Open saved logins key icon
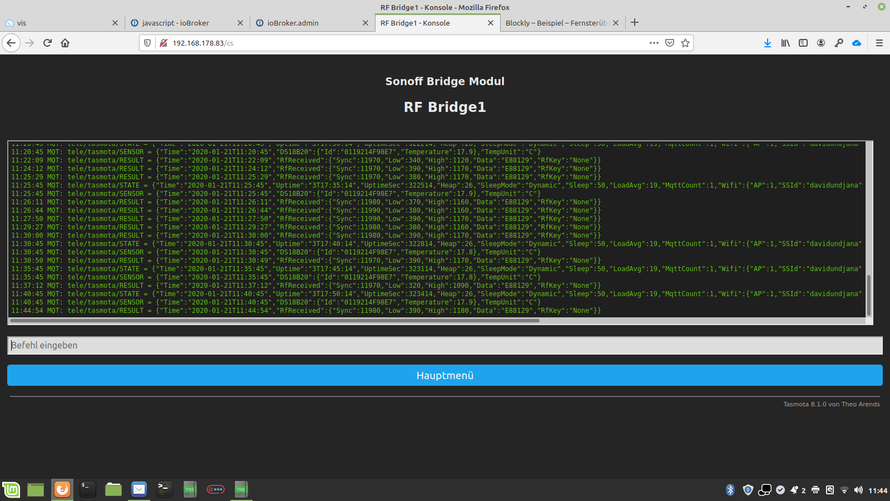This screenshot has height=501, width=890. (839, 43)
